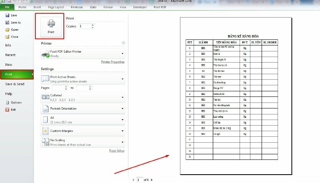Click the A4 paper size icon
This screenshot has height=183, width=320.
pyautogui.click(x=45, y=120)
